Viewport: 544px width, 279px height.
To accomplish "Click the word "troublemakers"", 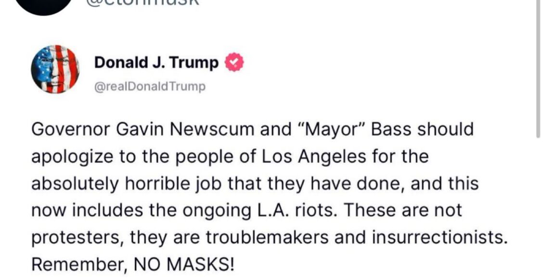I will pyautogui.click(x=267, y=238).
